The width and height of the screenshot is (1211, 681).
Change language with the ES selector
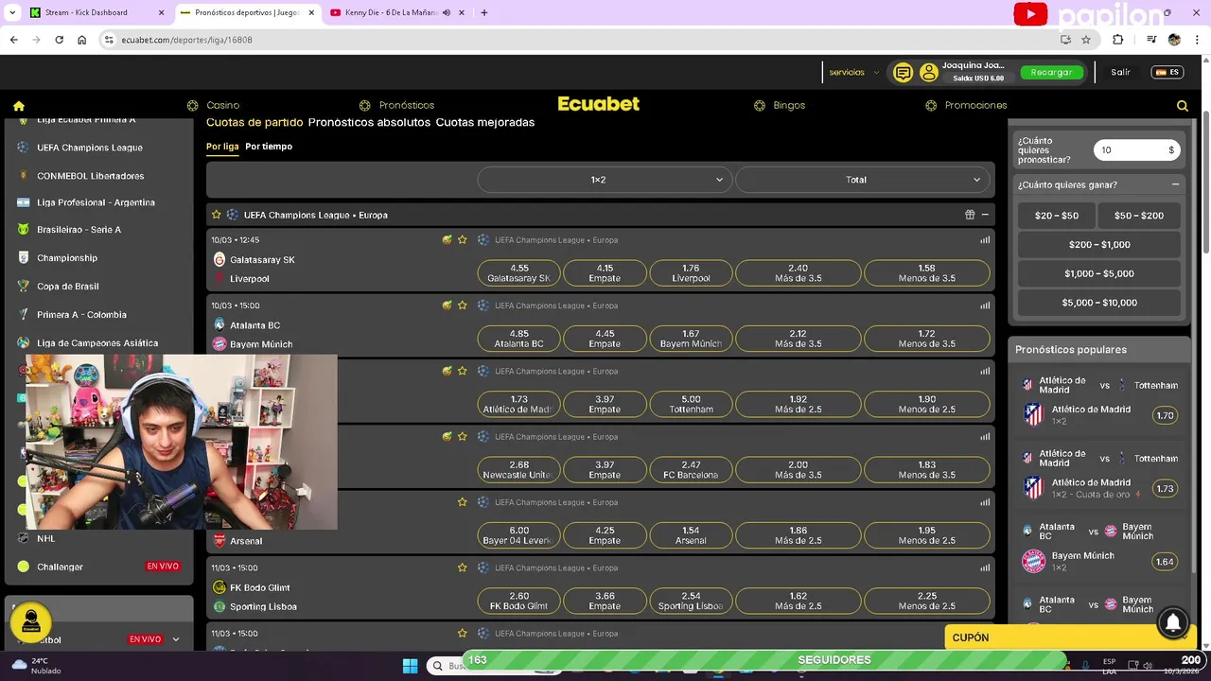(x=1167, y=73)
